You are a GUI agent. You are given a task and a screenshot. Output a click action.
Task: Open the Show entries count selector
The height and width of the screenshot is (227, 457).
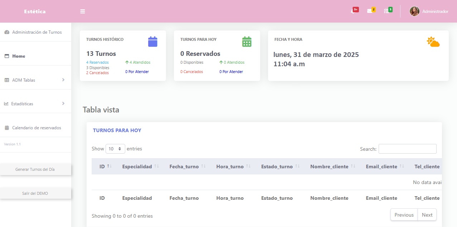115,149
